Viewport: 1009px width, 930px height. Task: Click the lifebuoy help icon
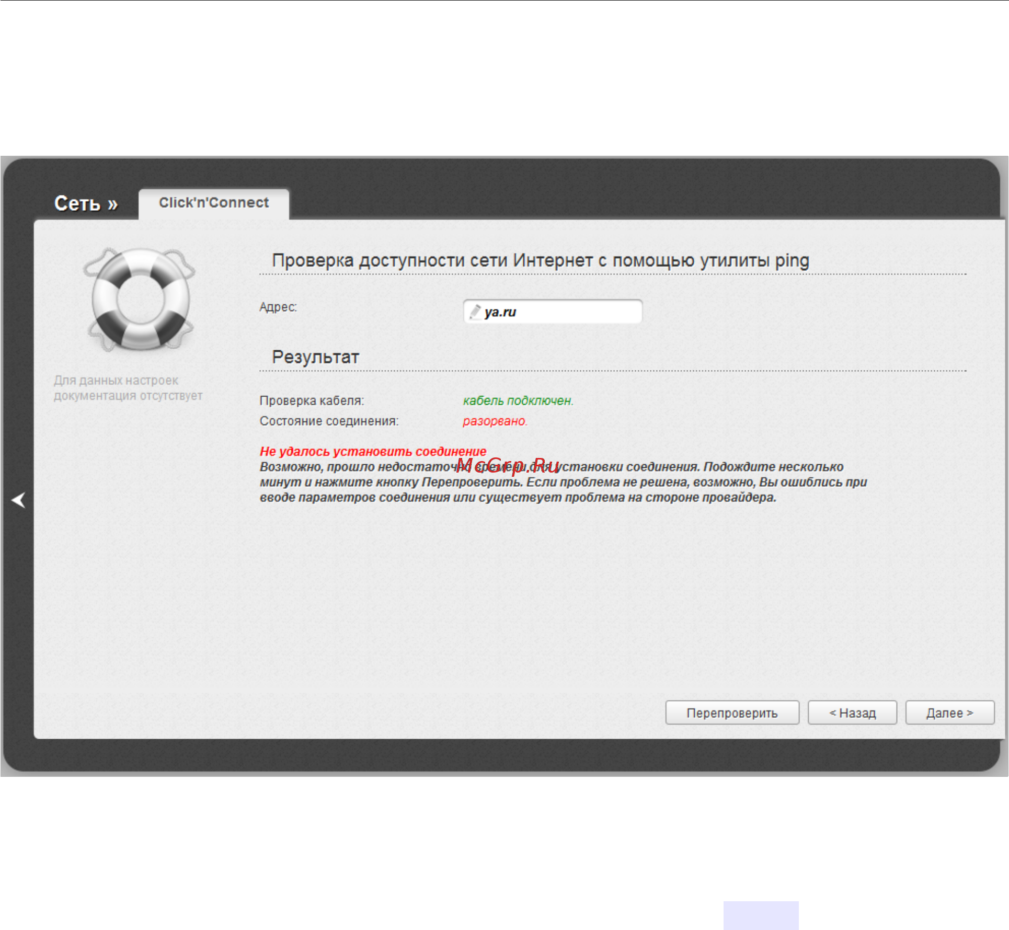click(140, 299)
